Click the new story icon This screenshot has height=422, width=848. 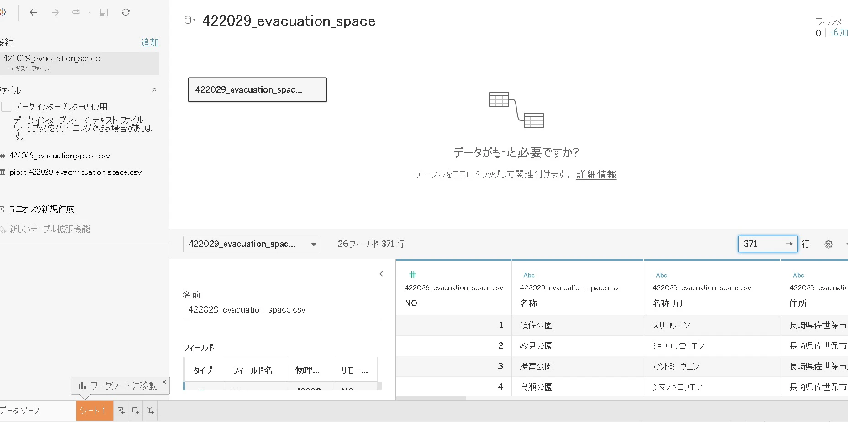click(150, 411)
